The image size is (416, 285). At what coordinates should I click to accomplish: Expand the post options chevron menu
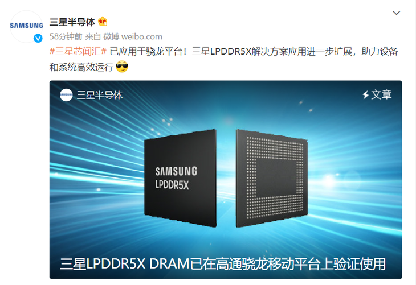[x=397, y=13]
